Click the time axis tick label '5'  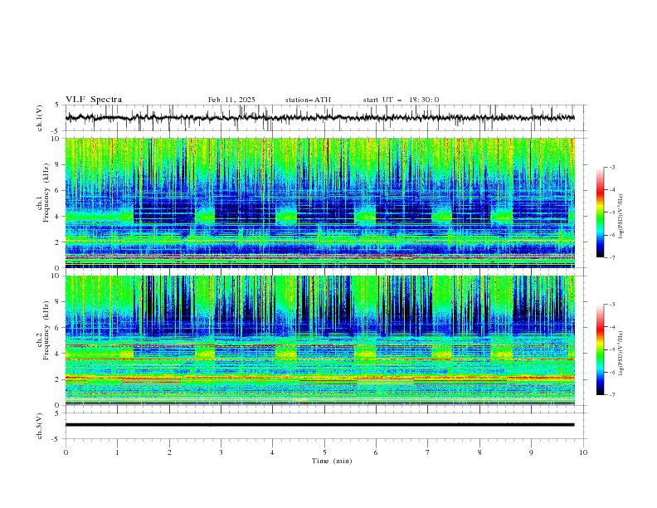tap(324, 452)
